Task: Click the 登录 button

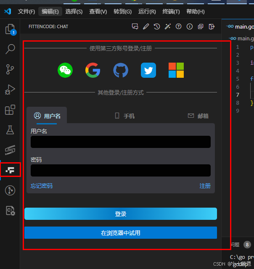Action: [121, 214]
